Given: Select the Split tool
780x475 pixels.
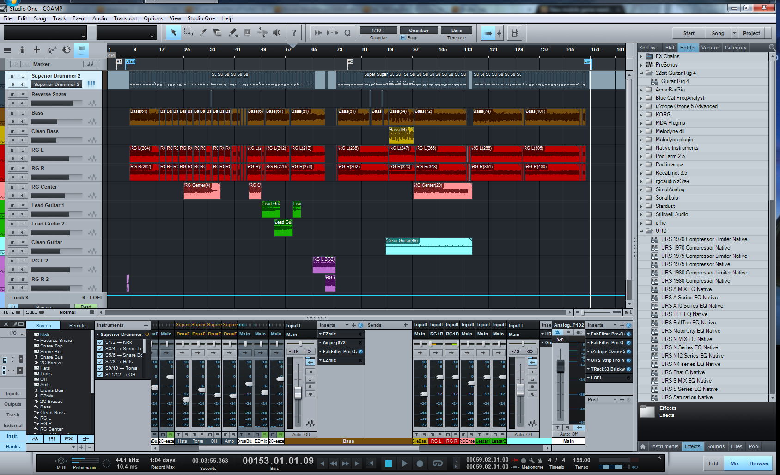Looking at the screenshot, I should pos(203,32).
